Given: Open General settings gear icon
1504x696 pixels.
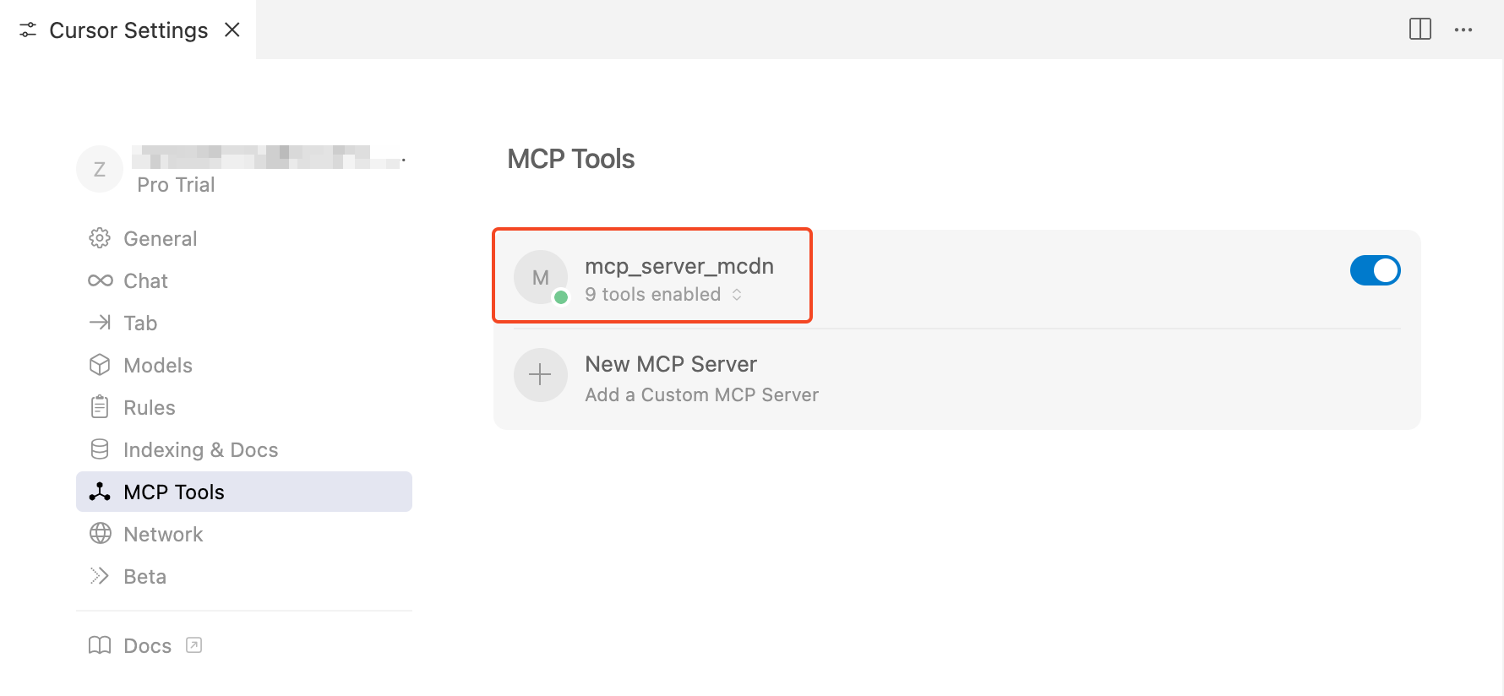Looking at the screenshot, I should tap(100, 238).
